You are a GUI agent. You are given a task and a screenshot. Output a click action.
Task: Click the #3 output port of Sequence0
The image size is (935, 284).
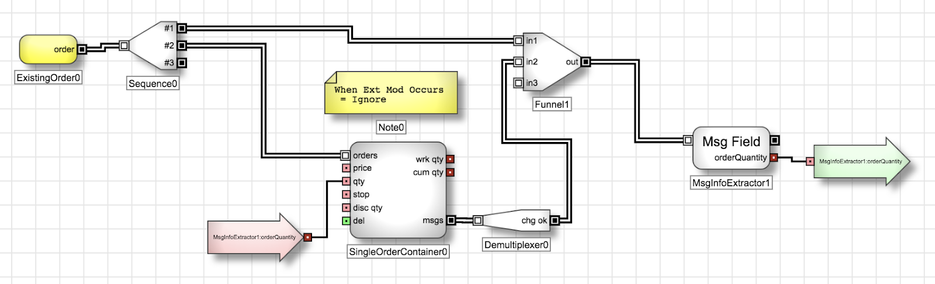tap(182, 63)
